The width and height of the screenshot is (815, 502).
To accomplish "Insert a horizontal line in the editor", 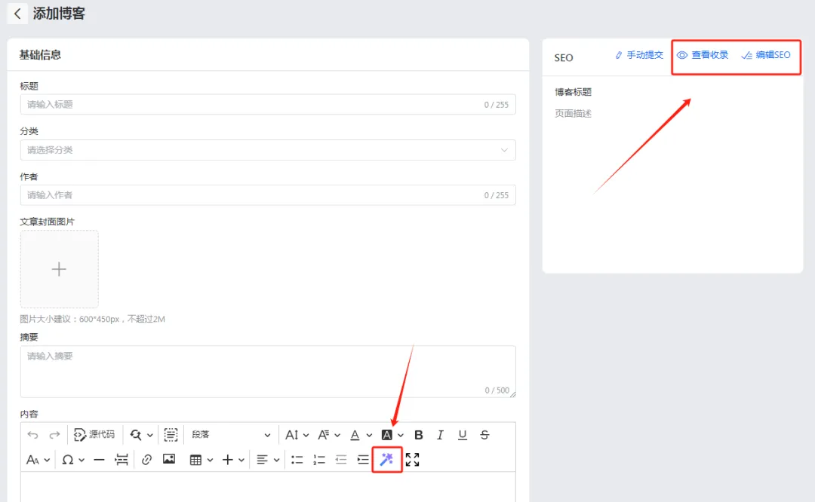I will click(x=98, y=460).
